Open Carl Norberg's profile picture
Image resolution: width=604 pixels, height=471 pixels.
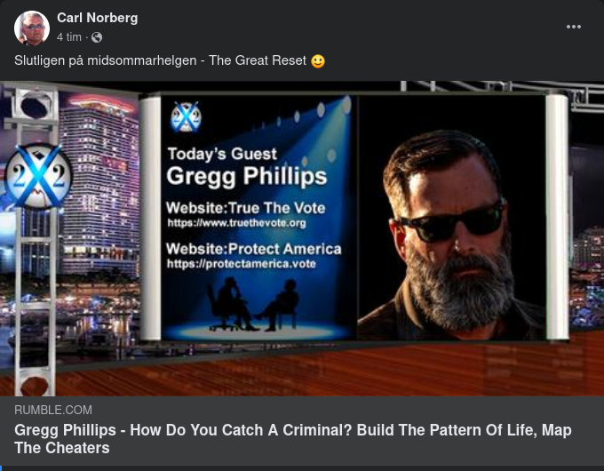[32, 28]
